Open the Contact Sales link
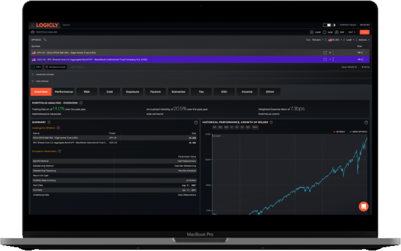This screenshot has height=251, width=401. coord(348,25)
